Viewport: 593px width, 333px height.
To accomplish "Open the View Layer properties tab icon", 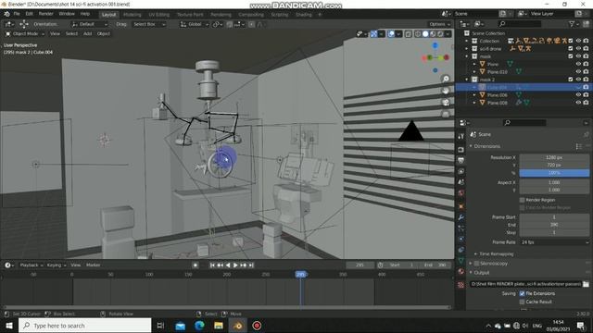I will click(461, 171).
